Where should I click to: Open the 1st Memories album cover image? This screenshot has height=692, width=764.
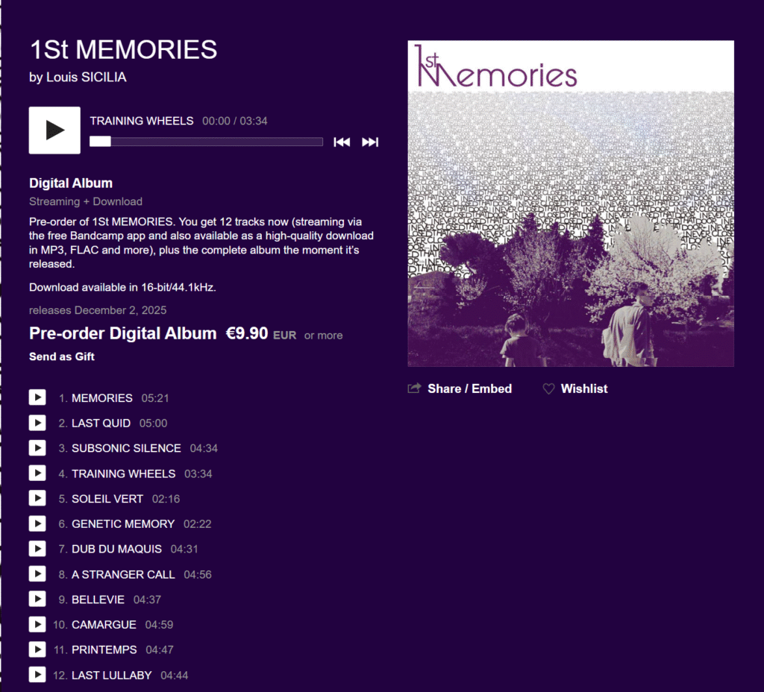571,204
